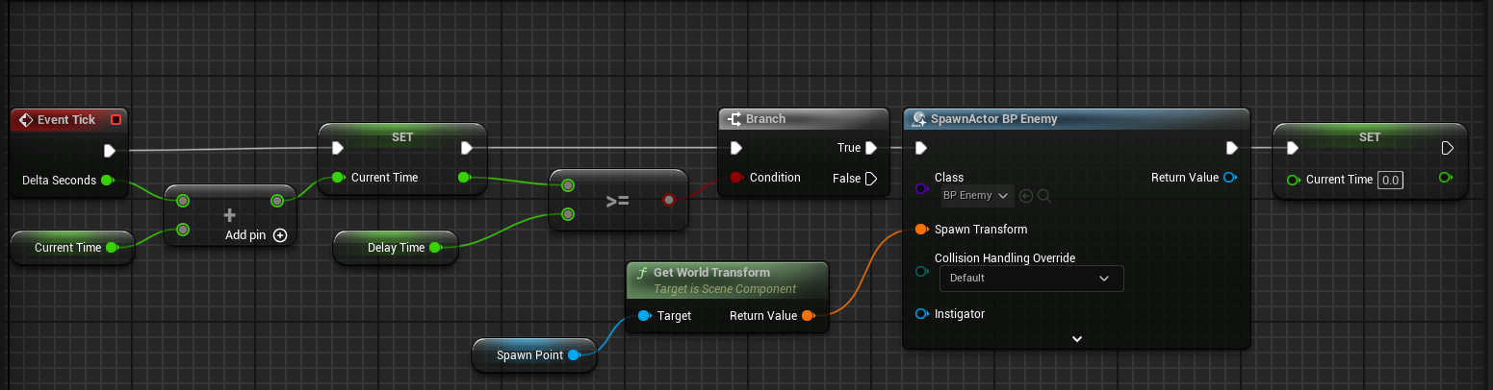1493x390 pixels.
Task: Click the last SET node's green output pin
Action: pos(1445,178)
